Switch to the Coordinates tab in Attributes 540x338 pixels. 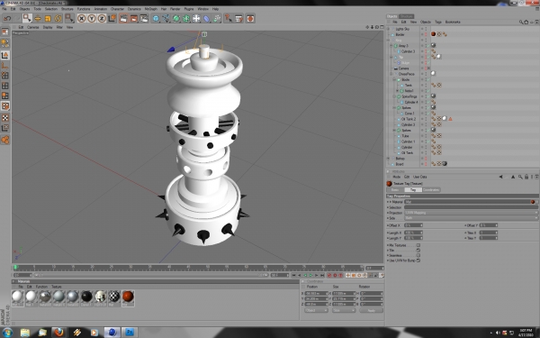click(x=431, y=189)
